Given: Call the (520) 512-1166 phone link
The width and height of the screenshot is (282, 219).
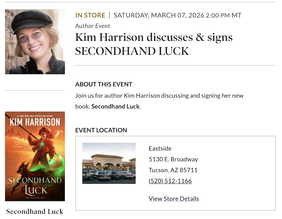Looking at the screenshot, I should click(x=170, y=181).
